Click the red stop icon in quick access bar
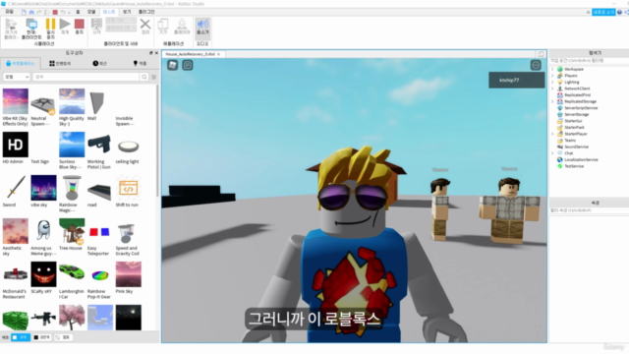629x354 pixels. click(55, 12)
